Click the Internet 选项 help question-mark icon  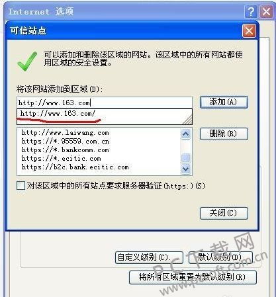pyautogui.click(x=251, y=11)
